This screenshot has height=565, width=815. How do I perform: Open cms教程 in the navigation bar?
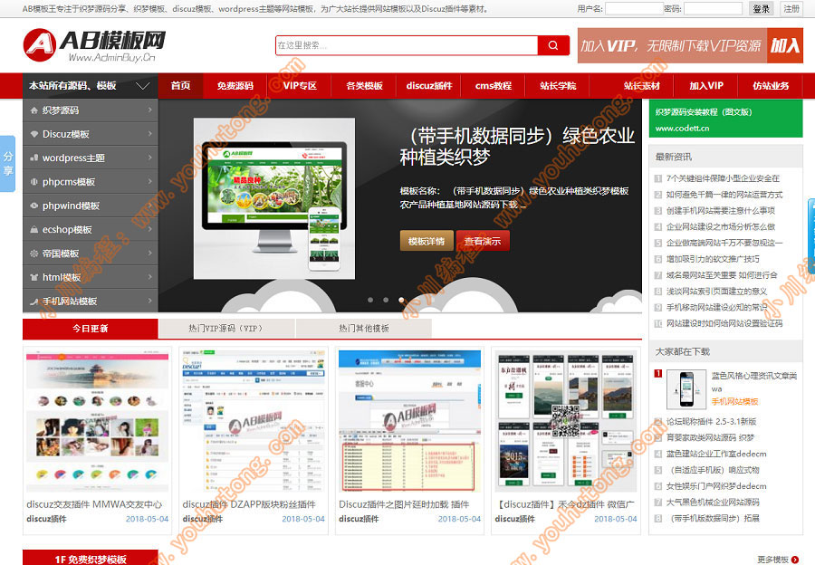pos(494,86)
